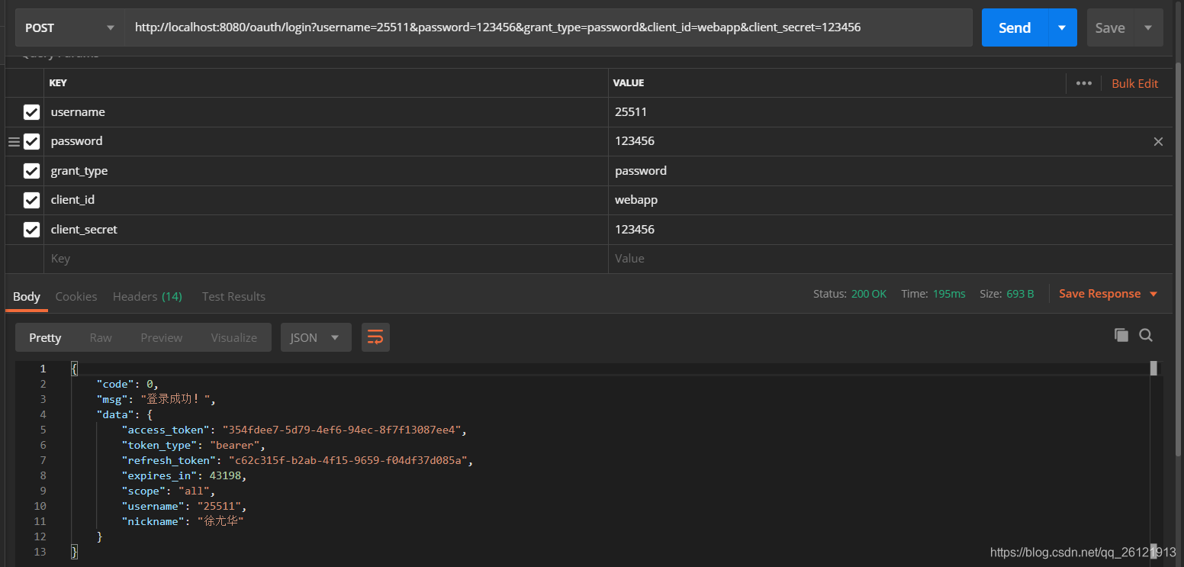The image size is (1184, 567).
Task: Click the grant_type key cell
Action: (326, 171)
